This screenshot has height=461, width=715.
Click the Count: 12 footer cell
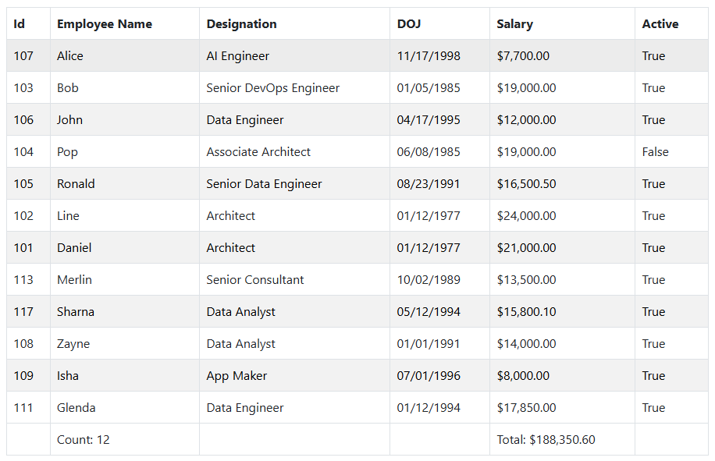coord(84,440)
